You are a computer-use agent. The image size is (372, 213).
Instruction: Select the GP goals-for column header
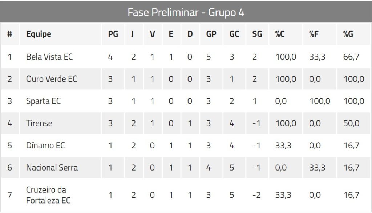click(211, 34)
